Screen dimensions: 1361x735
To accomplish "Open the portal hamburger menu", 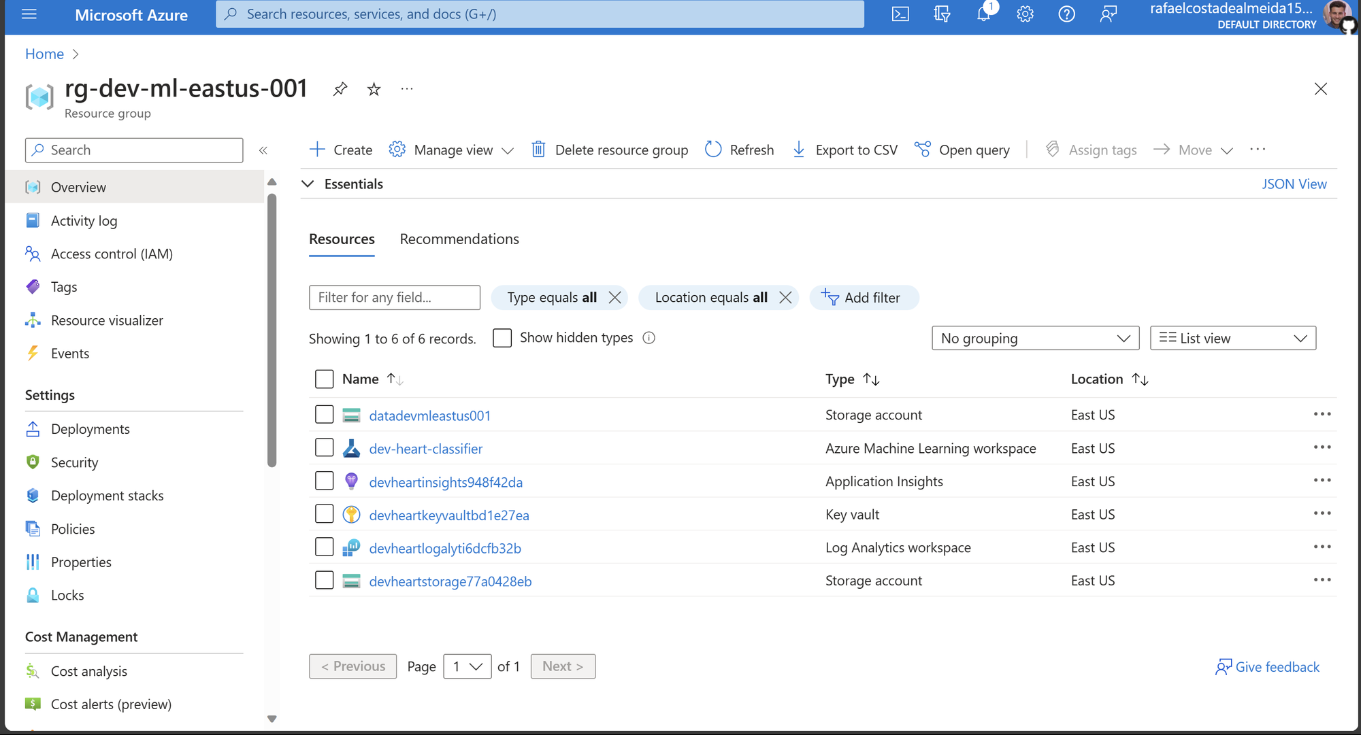I will point(29,14).
